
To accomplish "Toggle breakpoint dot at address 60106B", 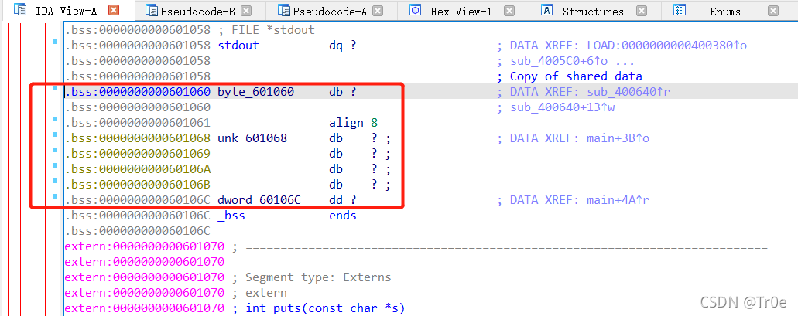I will pos(55,182).
